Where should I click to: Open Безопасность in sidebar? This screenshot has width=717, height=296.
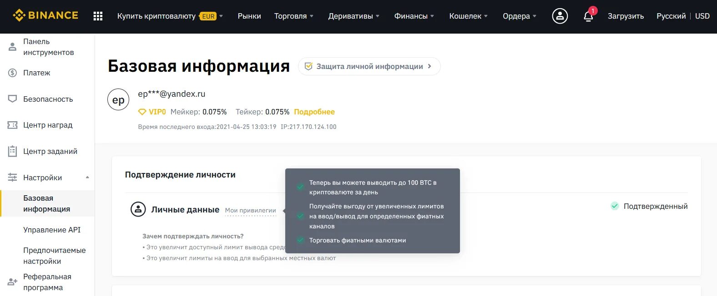[x=48, y=99]
